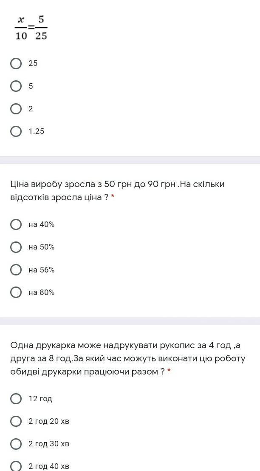Choose the '2 год 20 хв' option
Image resolution: width=260 pixels, height=471 pixels.
tap(16, 421)
